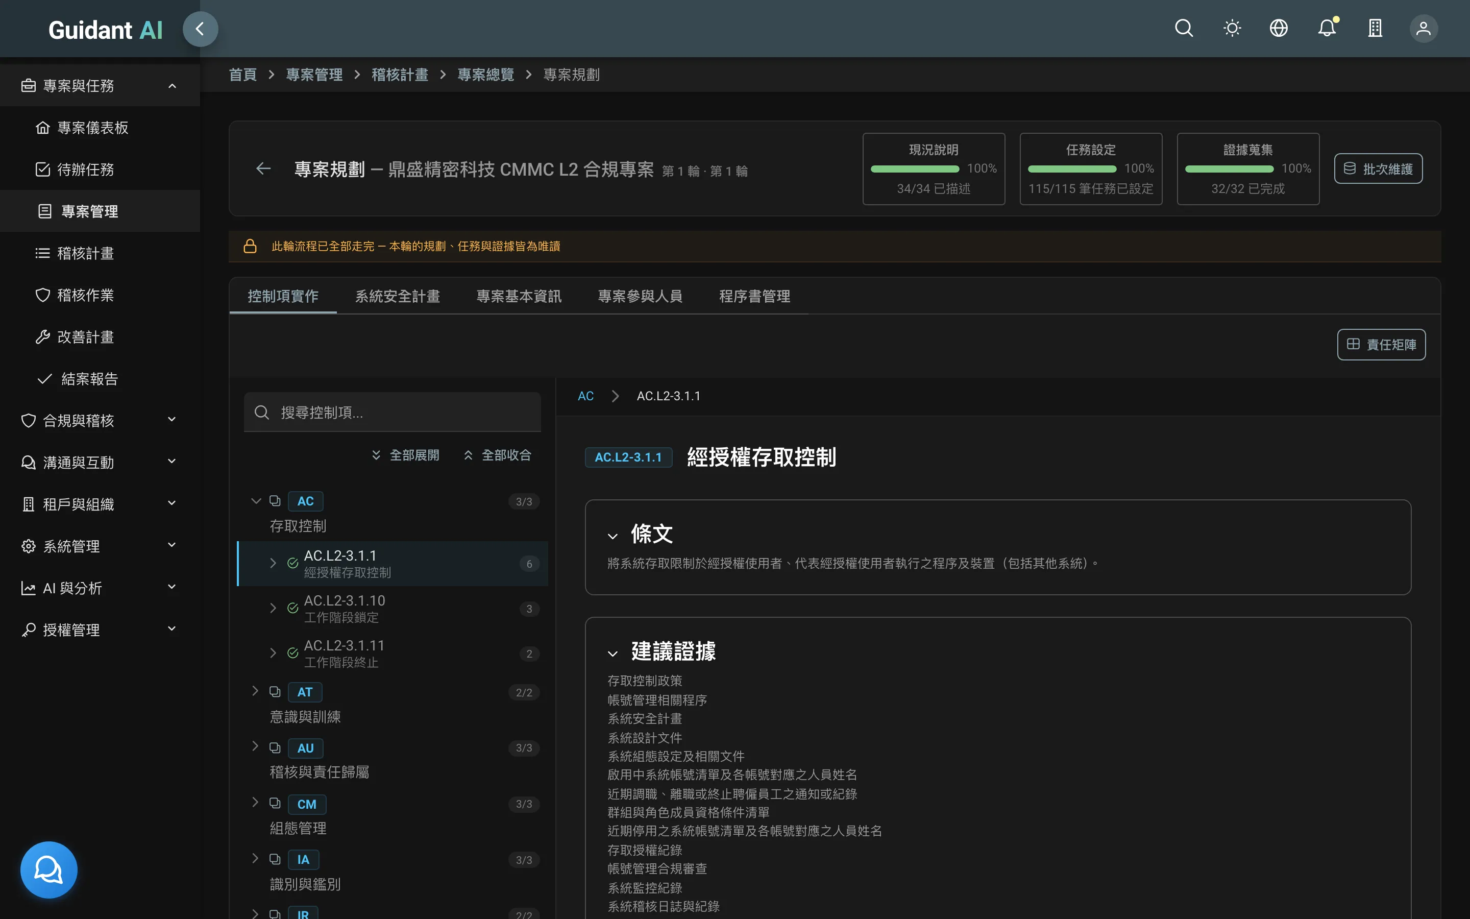Open organization building icon in header
The image size is (1470, 919).
tap(1375, 29)
